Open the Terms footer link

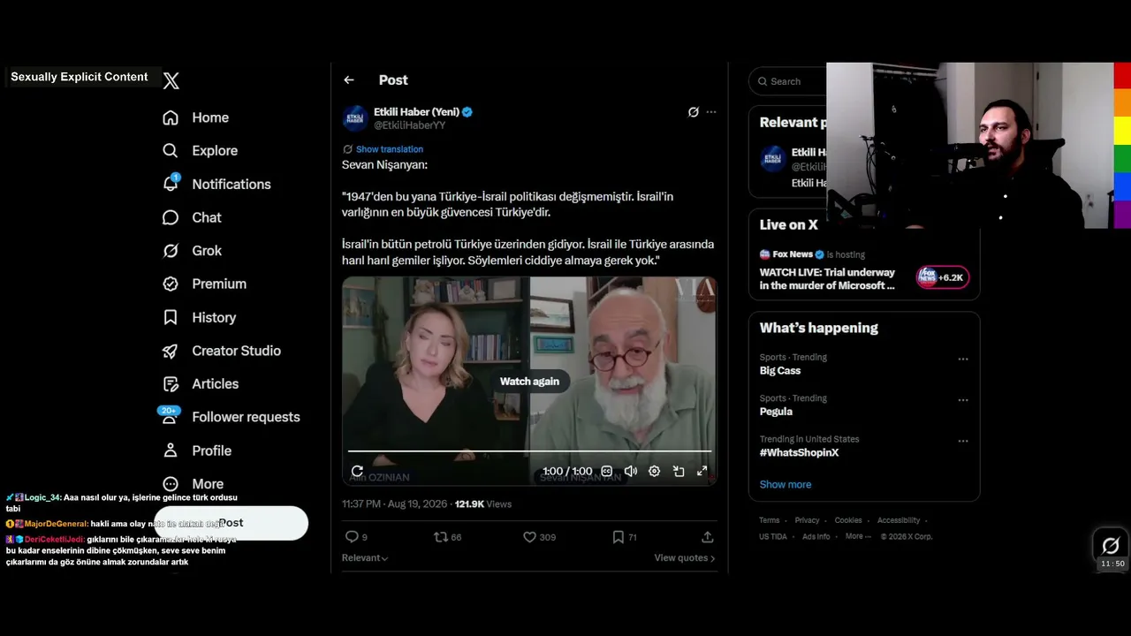pos(770,520)
